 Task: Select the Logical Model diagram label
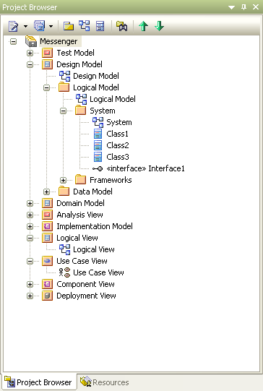coord(113,99)
